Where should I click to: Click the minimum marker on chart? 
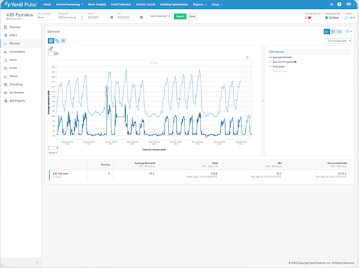(x=206, y=136)
